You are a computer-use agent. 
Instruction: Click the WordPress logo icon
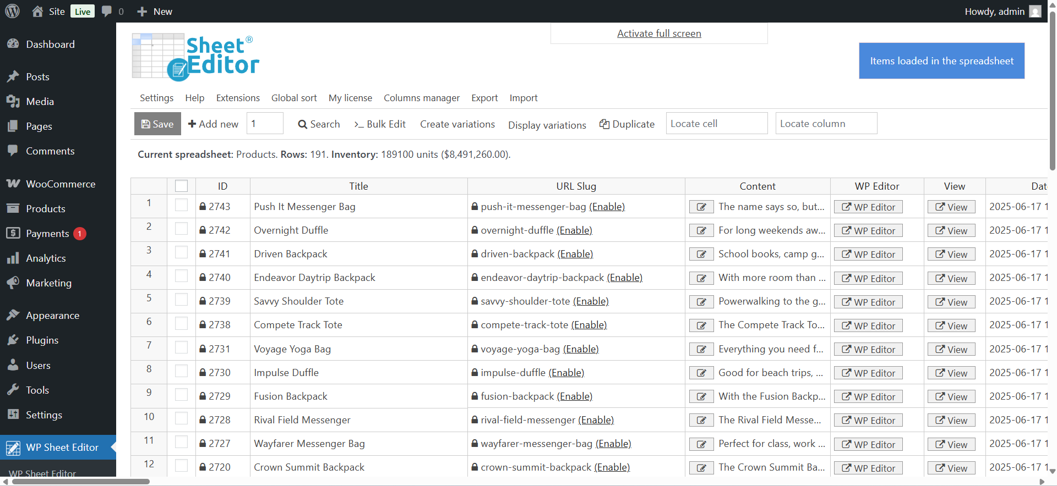click(12, 11)
